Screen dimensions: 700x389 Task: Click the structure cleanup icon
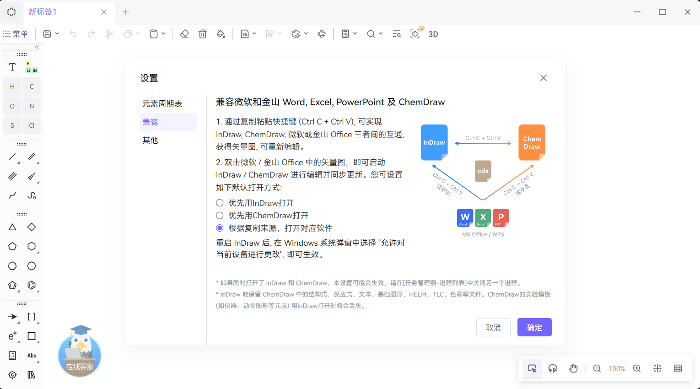pos(296,34)
